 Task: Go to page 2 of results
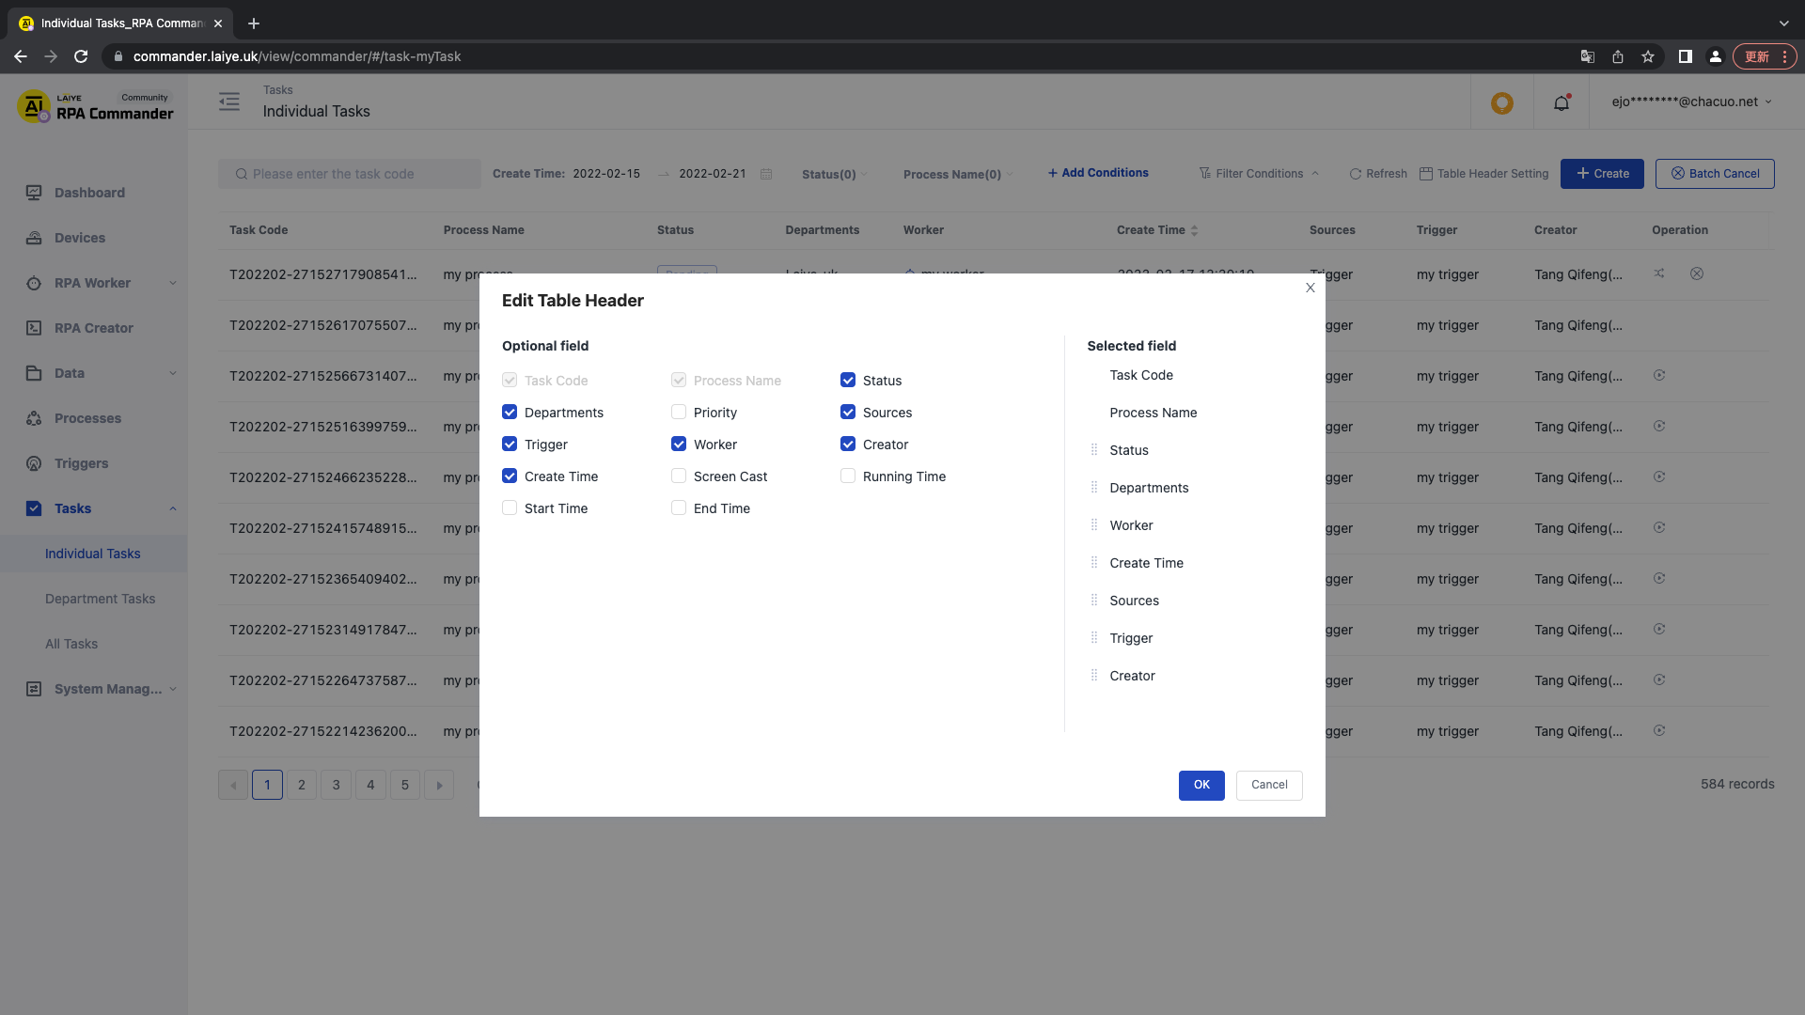(302, 785)
